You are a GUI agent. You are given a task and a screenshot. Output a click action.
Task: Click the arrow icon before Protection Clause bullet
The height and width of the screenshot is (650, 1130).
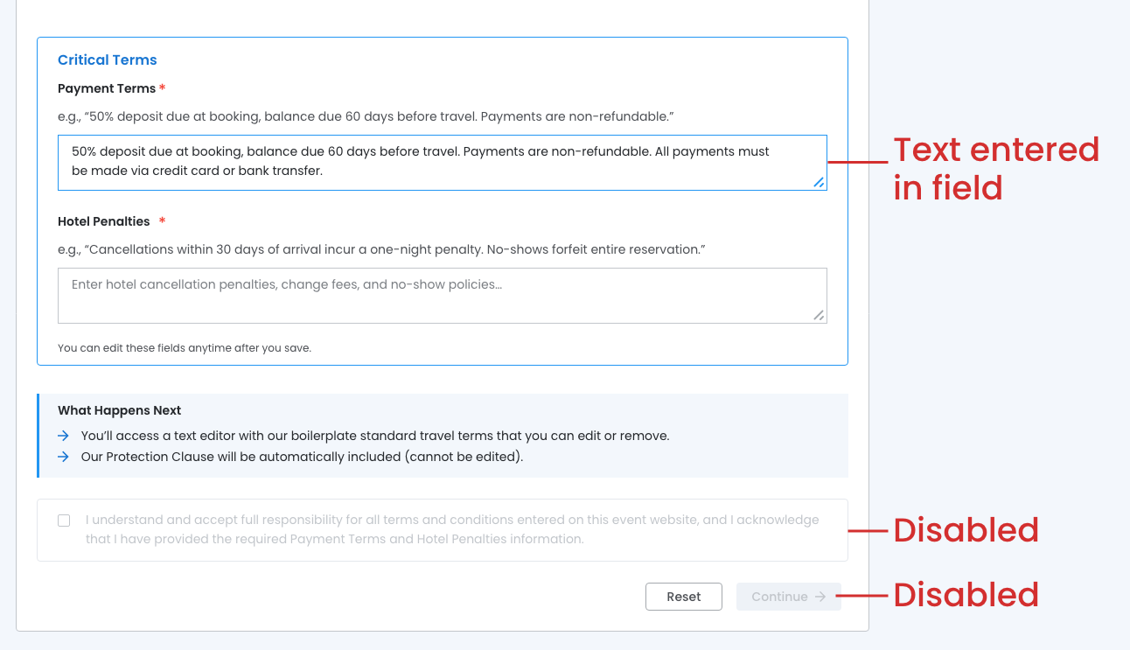coord(63,457)
